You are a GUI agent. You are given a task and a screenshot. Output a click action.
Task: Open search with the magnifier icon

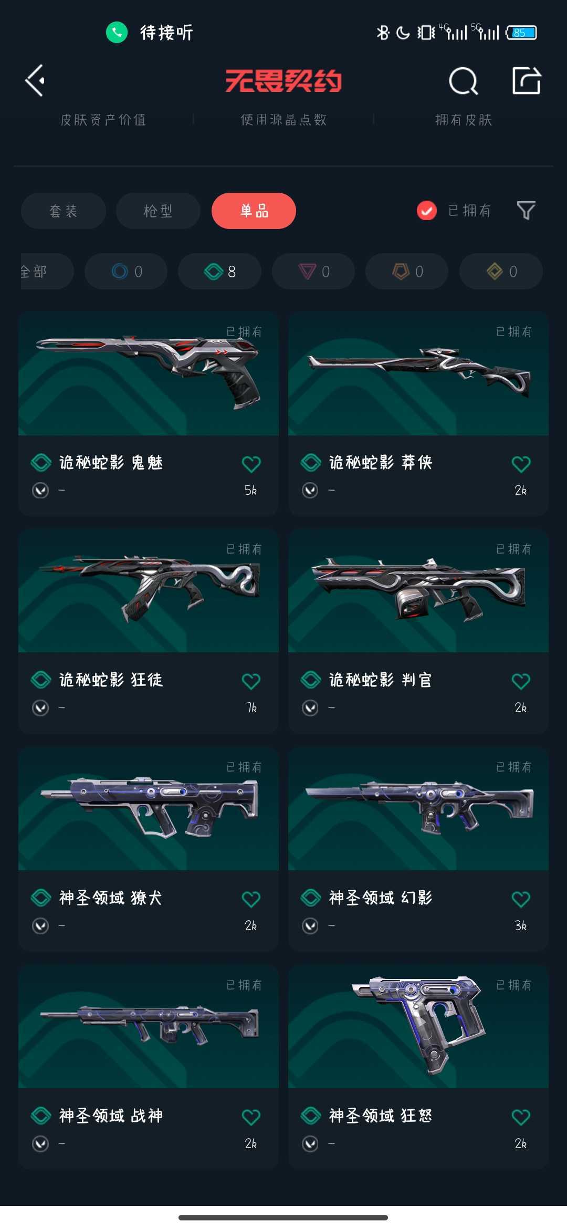point(464,81)
